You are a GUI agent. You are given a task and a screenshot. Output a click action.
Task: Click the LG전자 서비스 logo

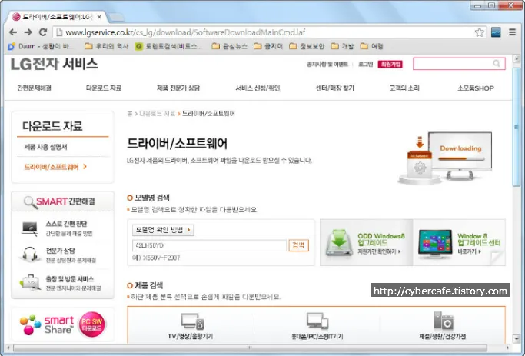coord(55,64)
